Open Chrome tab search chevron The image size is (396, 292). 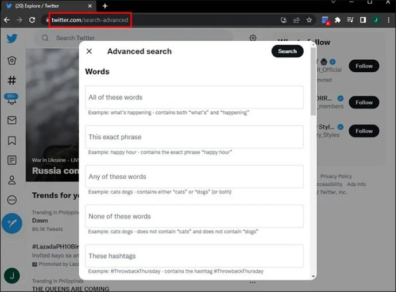333,2
